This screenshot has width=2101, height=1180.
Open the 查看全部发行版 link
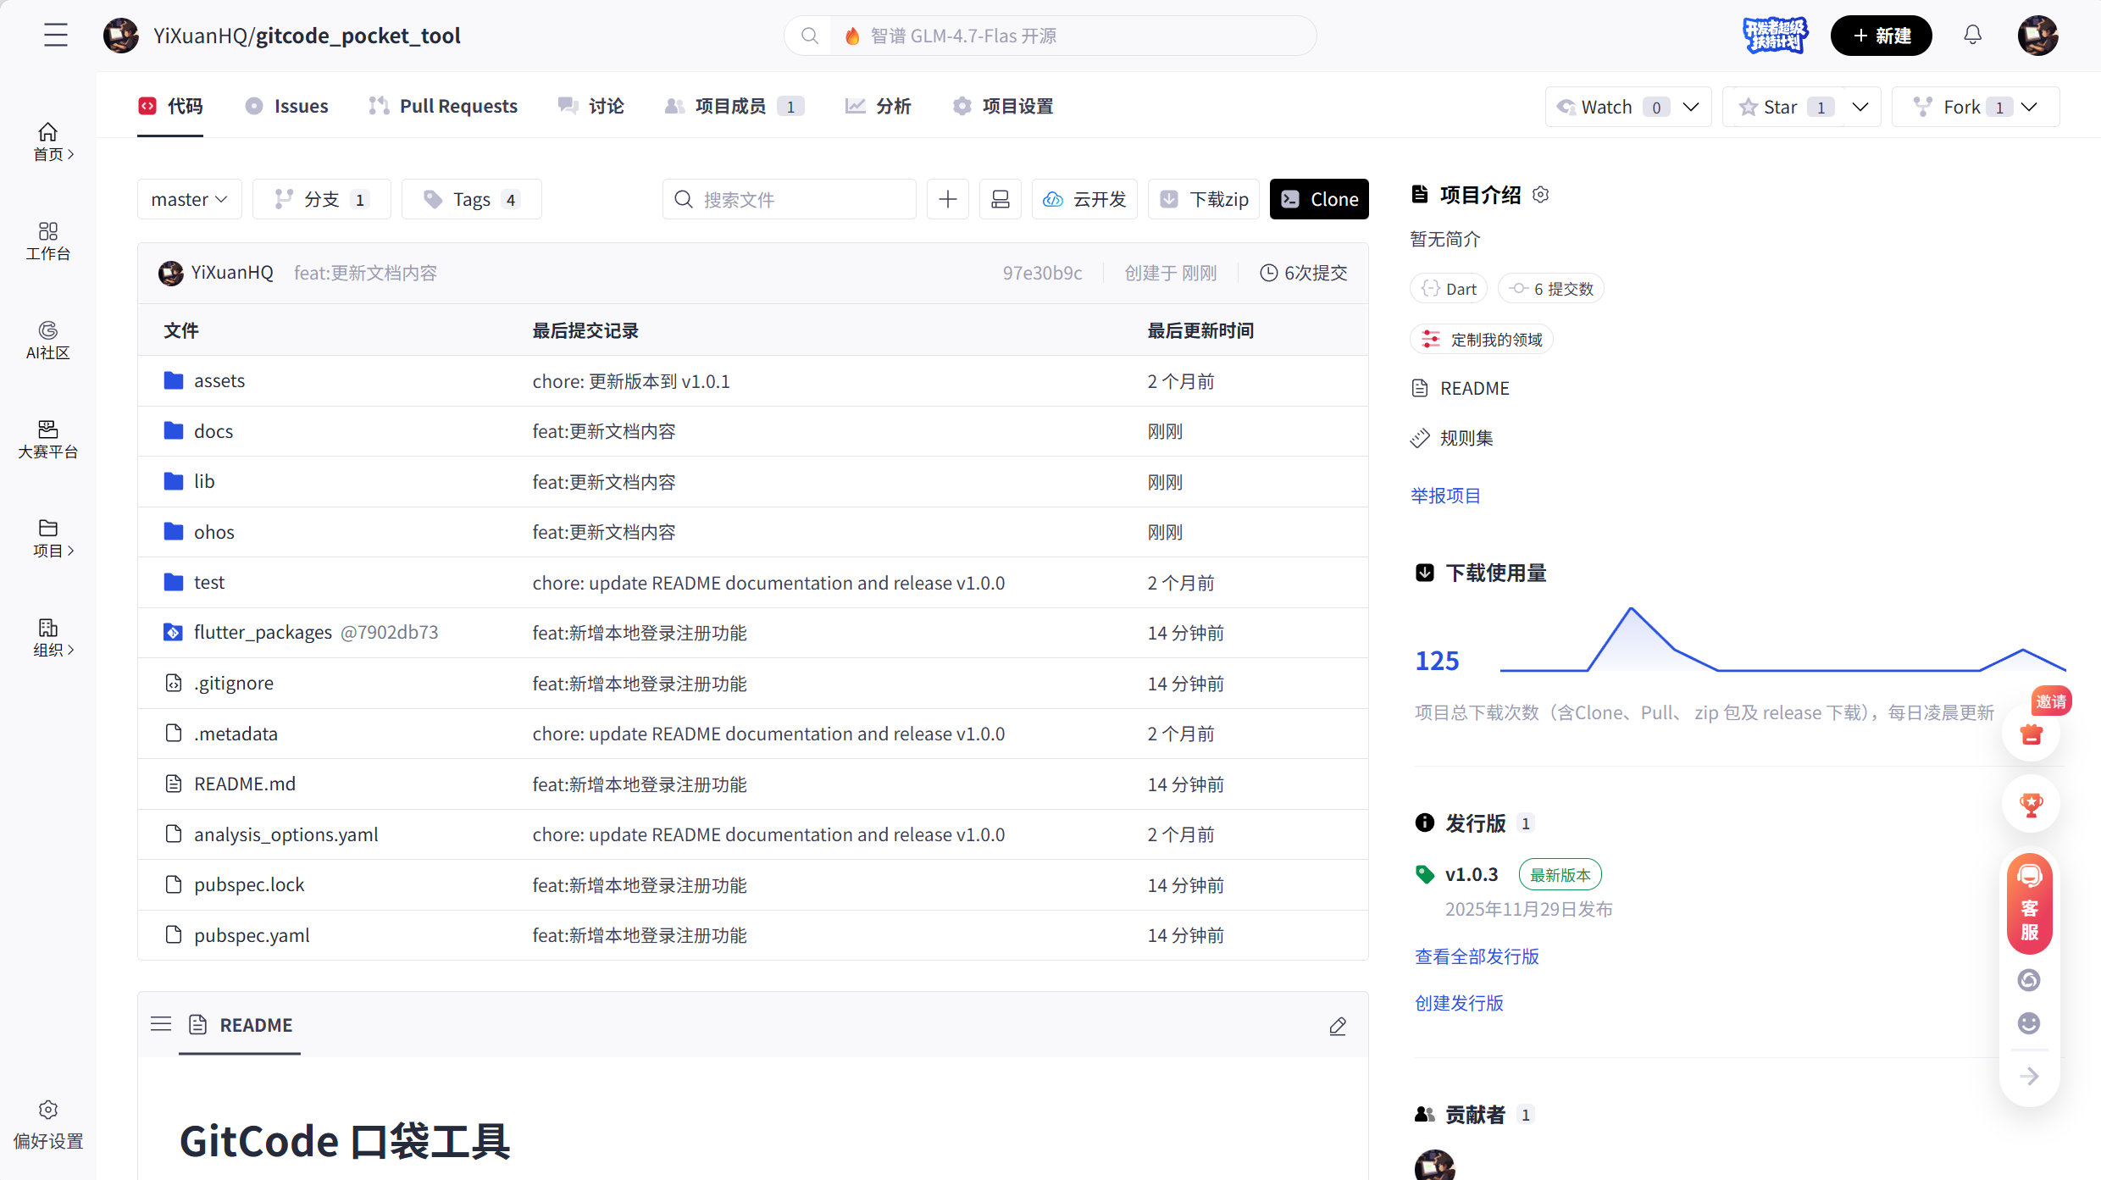pos(1477,956)
